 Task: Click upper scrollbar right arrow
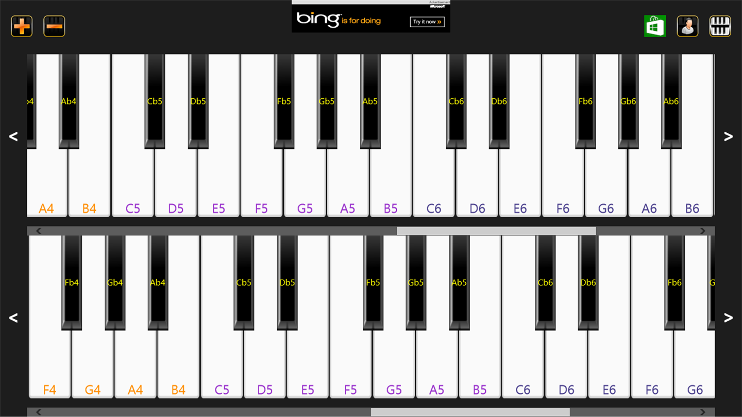tap(702, 231)
